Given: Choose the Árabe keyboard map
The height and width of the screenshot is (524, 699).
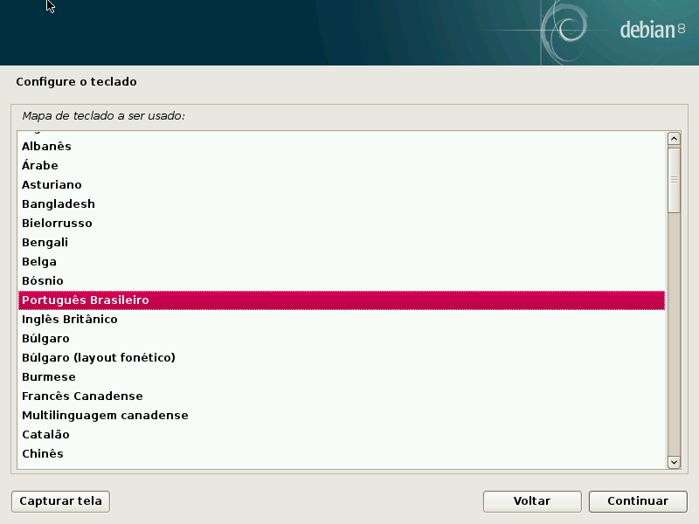Looking at the screenshot, I should click(40, 166).
